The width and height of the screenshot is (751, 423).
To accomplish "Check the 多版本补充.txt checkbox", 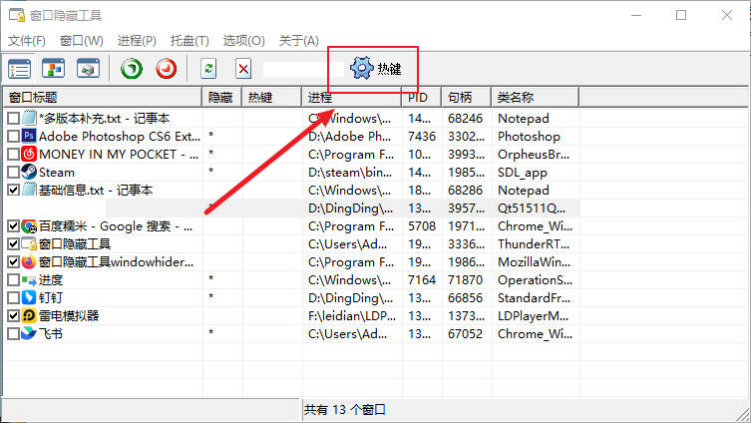I will (13, 118).
